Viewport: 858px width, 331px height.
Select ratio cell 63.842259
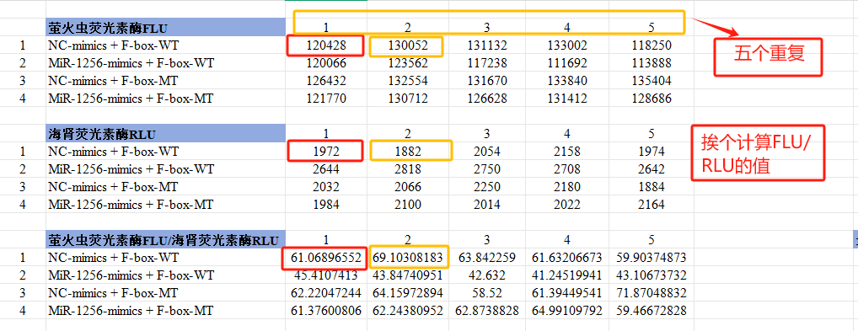(487, 258)
